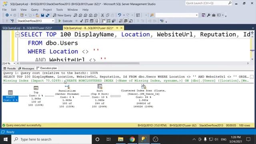Click the Execution plan tab
This screenshot has width=256, height=144.
pos(47,68)
